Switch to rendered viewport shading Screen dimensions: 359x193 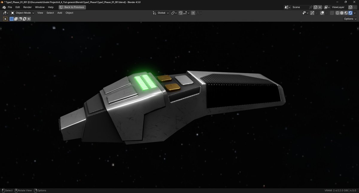350,13
